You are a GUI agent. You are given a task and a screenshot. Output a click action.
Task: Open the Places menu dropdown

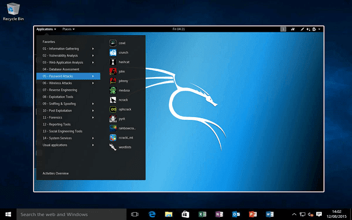point(68,29)
